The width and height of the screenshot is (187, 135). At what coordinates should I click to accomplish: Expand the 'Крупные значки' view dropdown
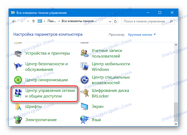pyautogui.click(x=142, y=35)
